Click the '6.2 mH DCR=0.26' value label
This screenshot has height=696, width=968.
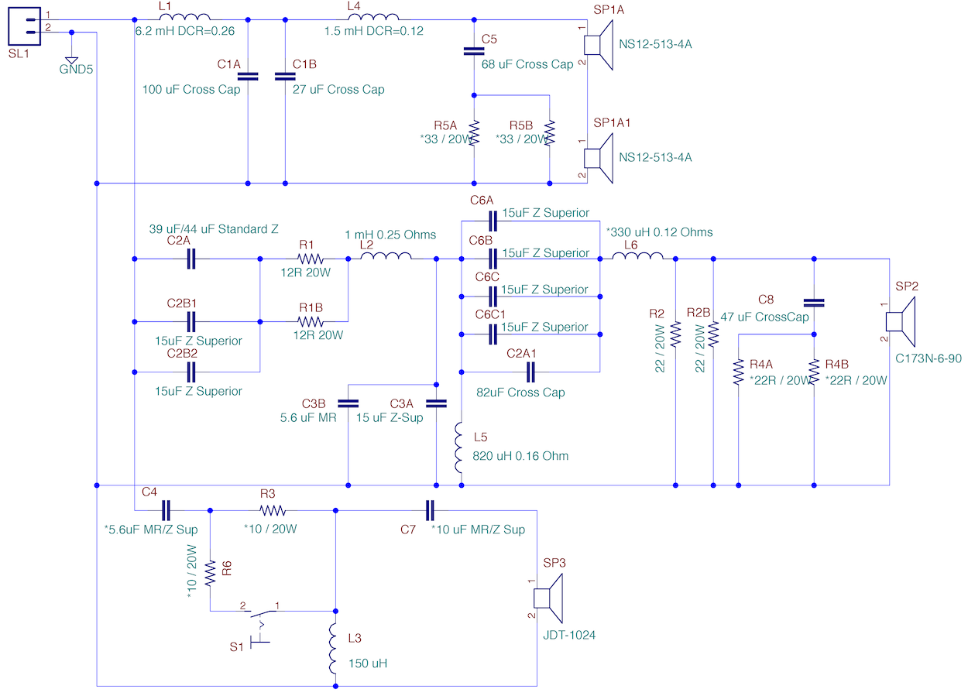pos(185,32)
